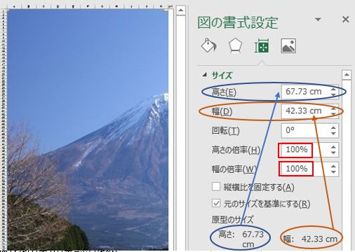Image resolution: width=355 pixels, height=252 pixels.
Task: Enable 縦横比を固定する(A) checkbox
Action: coord(216,187)
